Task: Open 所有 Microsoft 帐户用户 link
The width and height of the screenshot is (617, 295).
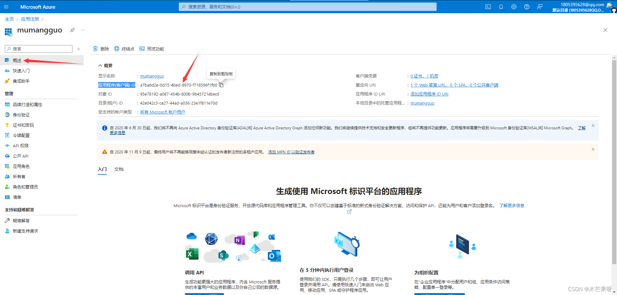Action: click(162, 112)
